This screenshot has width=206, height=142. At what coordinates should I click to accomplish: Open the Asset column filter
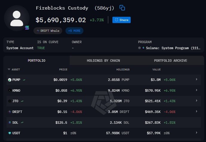9,70
